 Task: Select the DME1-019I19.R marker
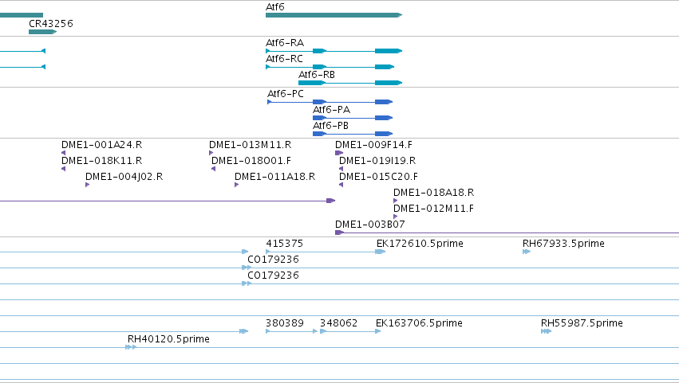[341, 169]
